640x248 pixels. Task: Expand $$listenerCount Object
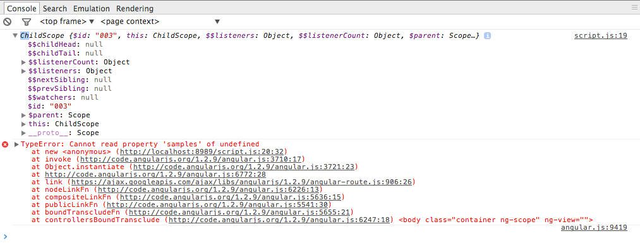point(23,62)
